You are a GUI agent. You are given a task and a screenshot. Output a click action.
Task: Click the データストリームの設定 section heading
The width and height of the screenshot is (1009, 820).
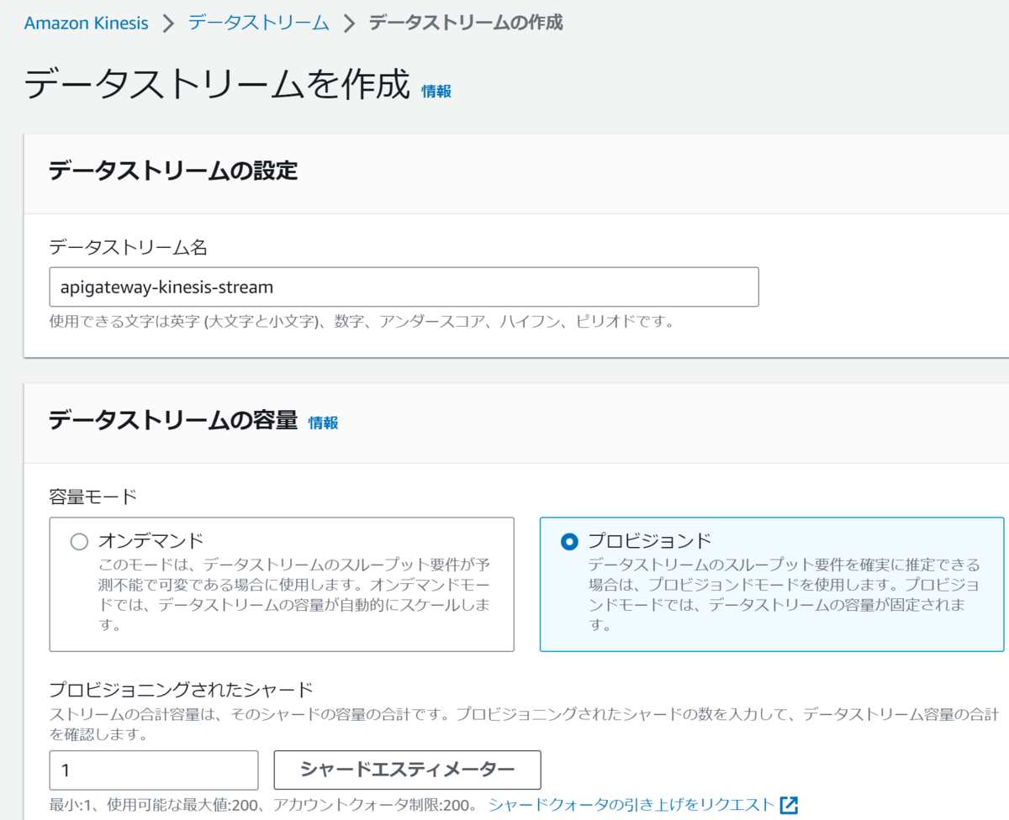pos(173,171)
